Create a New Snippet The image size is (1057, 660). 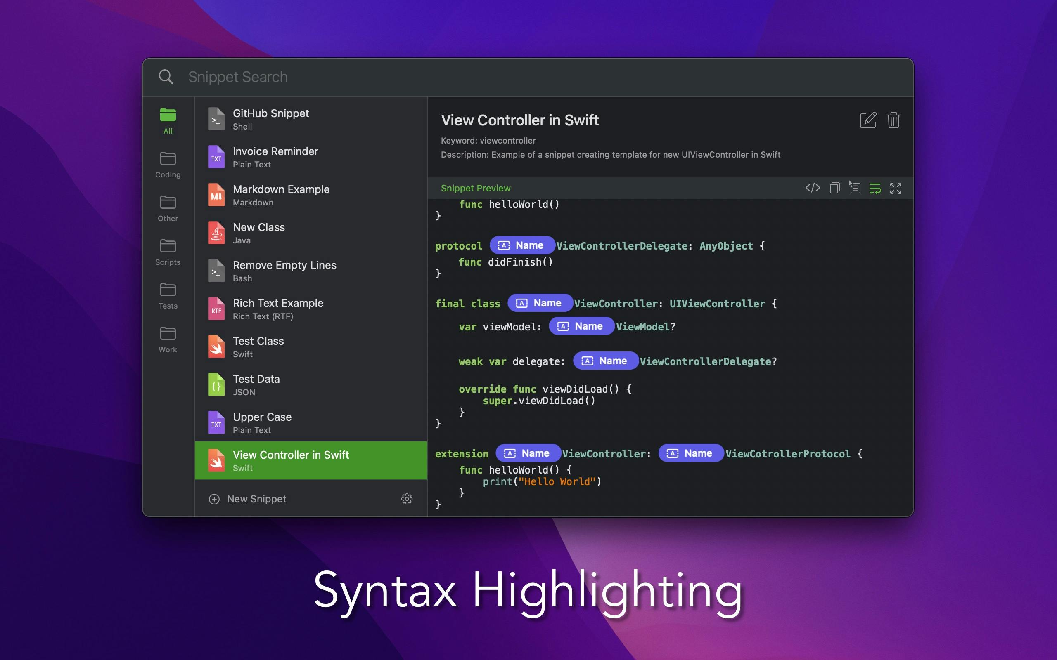pos(248,498)
